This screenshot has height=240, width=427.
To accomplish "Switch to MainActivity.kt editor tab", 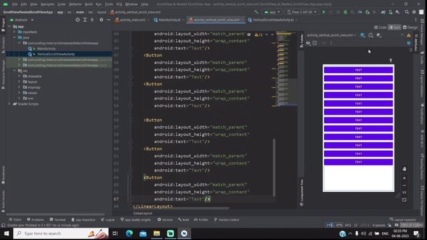I will point(169,20).
